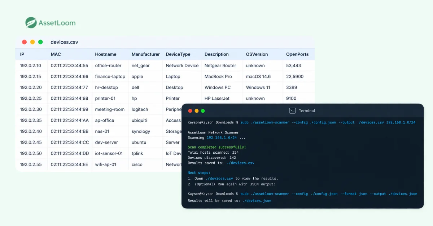Click 'Devices discovered: 142' in Terminal

[x=212, y=158]
